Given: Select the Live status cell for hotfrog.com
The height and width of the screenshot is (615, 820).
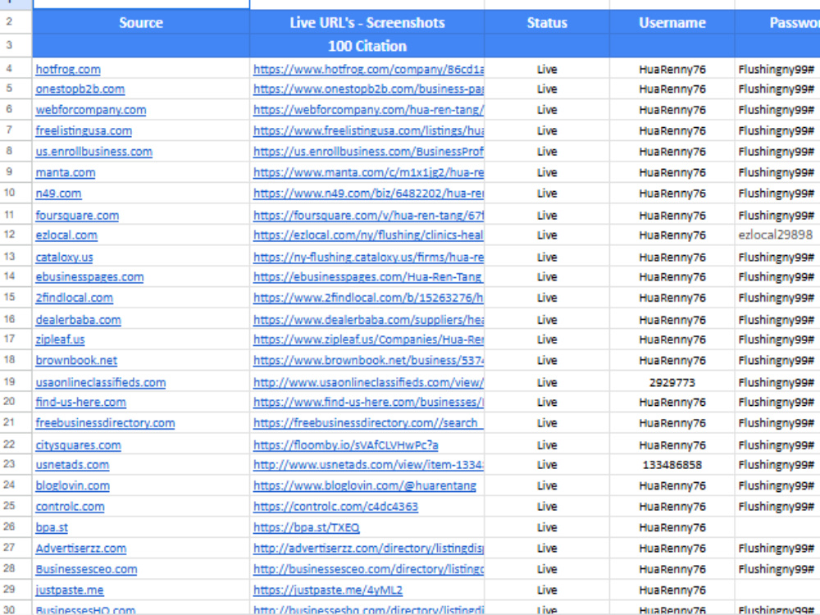Looking at the screenshot, I should pos(547,69).
